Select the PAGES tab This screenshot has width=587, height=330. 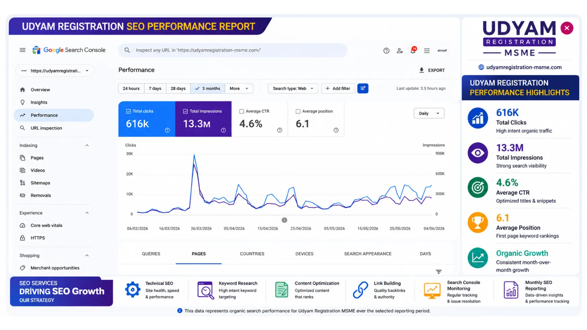tap(198, 254)
